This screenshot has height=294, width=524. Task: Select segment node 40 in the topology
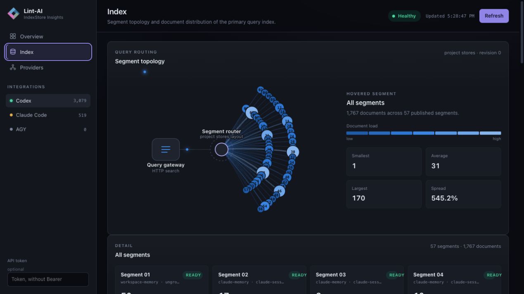click(x=287, y=177)
